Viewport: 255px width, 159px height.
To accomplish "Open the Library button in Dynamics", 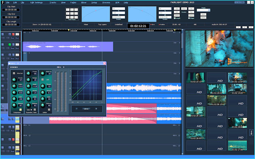I will [86, 109].
